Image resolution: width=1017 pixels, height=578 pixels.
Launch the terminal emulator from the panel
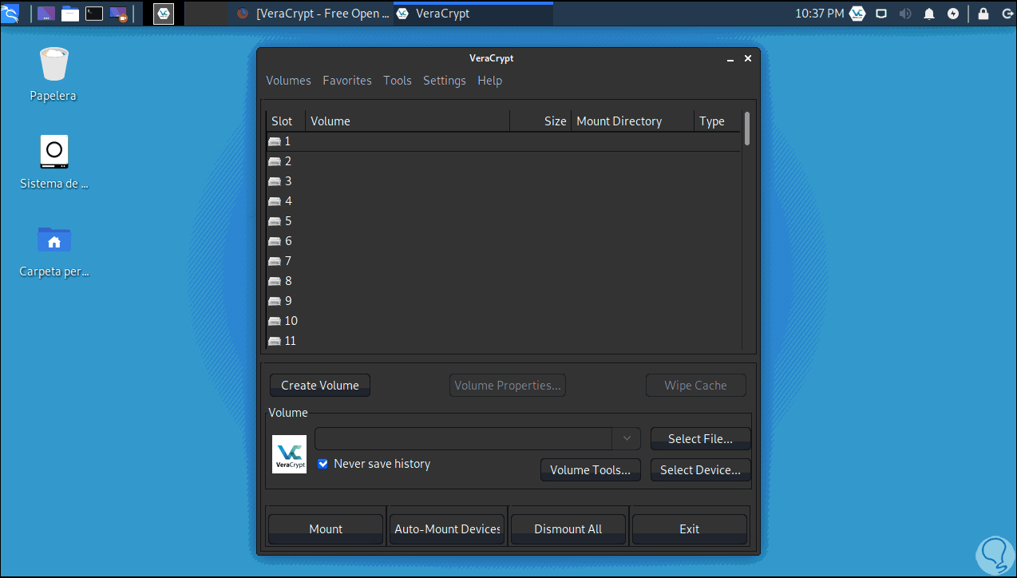(94, 14)
